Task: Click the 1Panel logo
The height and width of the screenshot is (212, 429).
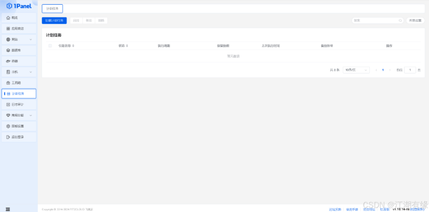Action: click(x=19, y=6)
